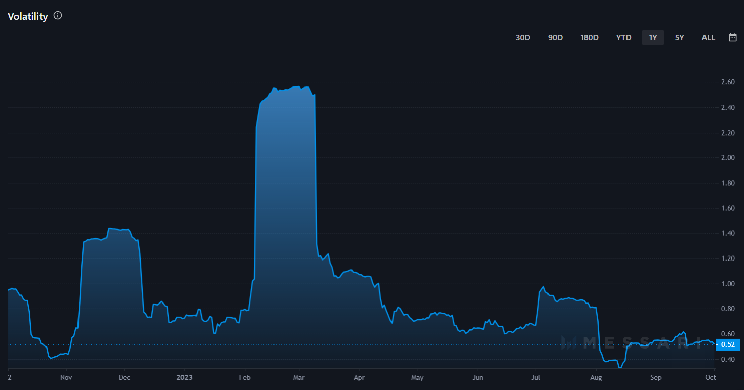This screenshot has height=390, width=744.
Task: Click the Dec x-axis label
Action: 124,377
